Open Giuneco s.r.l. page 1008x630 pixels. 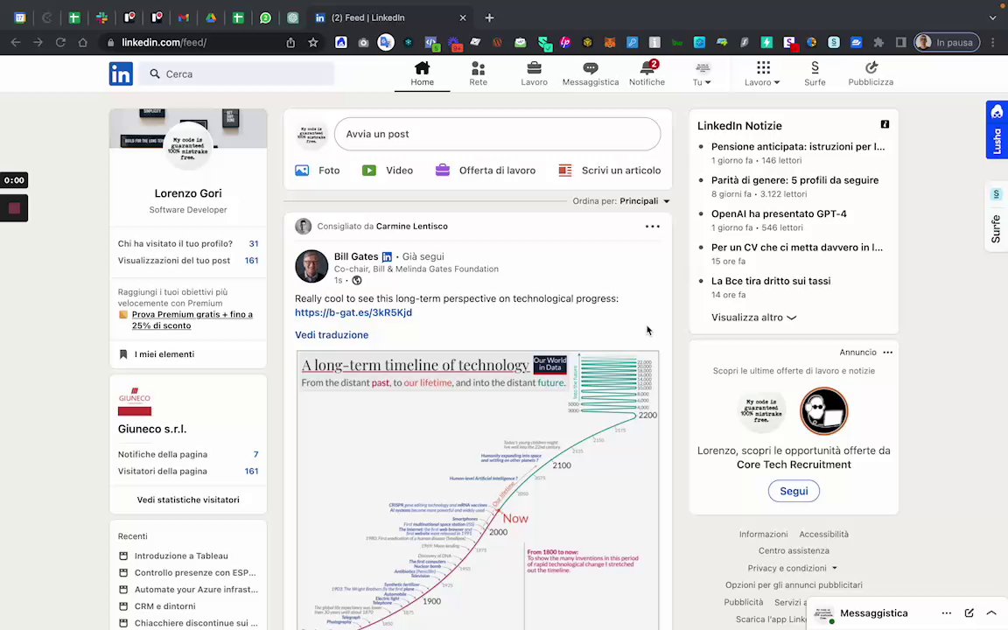[x=151, y=429]
